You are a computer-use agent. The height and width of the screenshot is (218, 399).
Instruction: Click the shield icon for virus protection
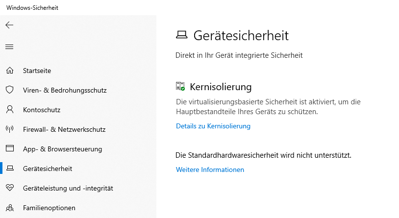pyautogui.click(x=9, y=90)
